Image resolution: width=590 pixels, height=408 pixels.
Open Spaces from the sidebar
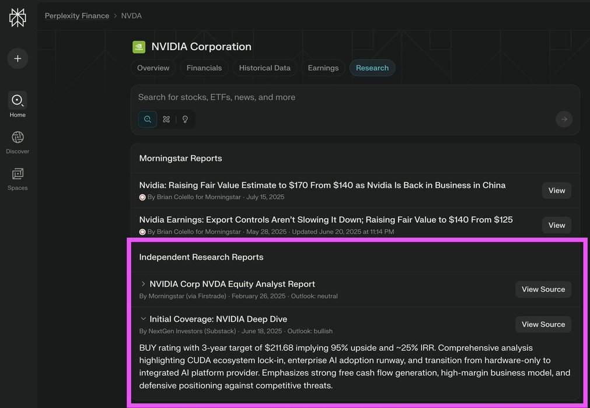tap(18, 178)
